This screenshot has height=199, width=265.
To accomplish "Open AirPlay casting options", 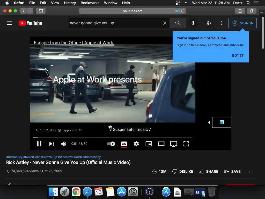I will pos(174,144).
